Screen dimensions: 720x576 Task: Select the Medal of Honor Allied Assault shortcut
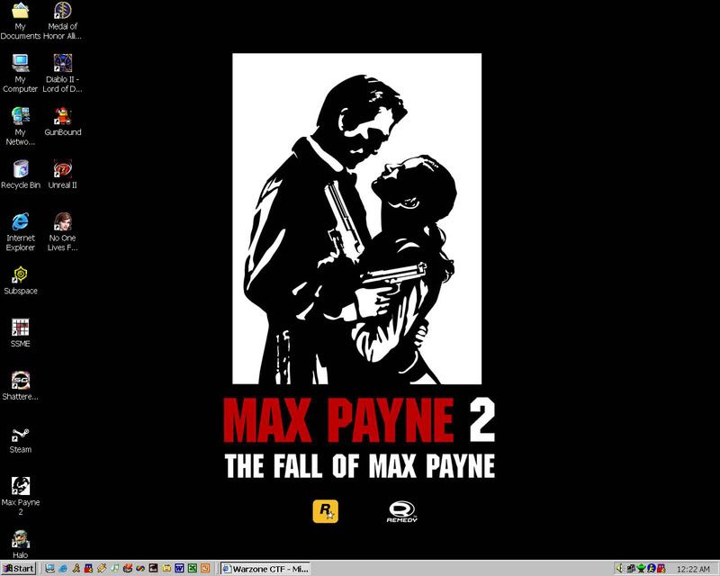[x=62, y=21]
